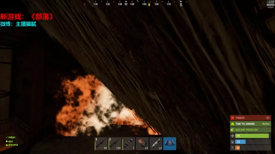Click the house icon for Time 'Til Sinking
275x154 pixels.
pos(233,124)
